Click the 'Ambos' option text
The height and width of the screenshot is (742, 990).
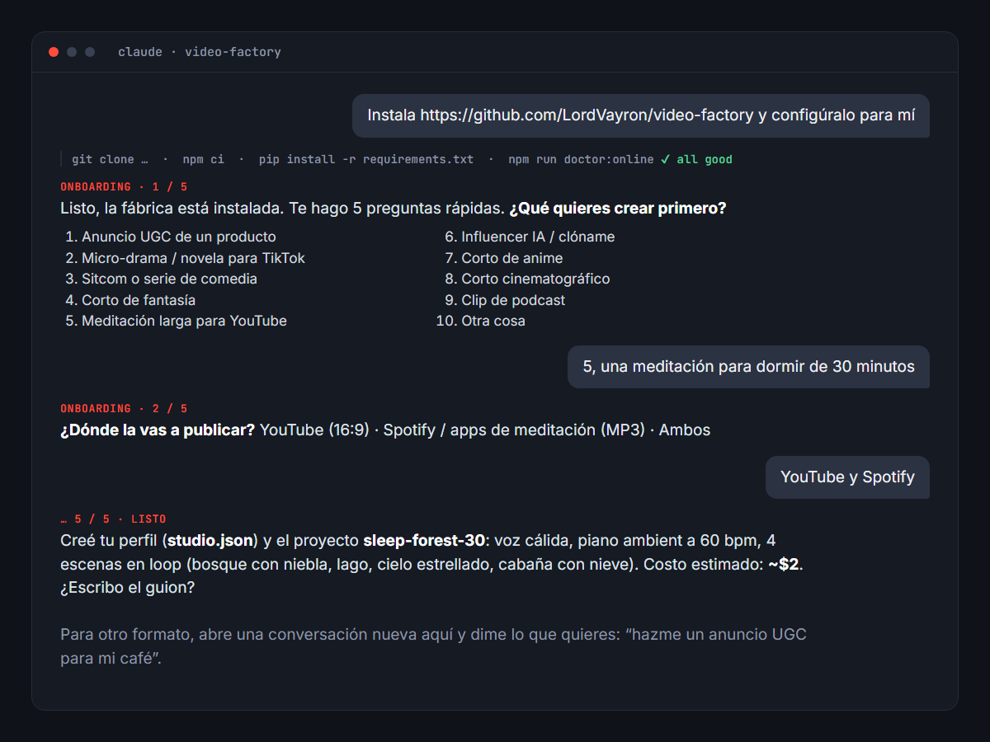(x=685, y=430)
